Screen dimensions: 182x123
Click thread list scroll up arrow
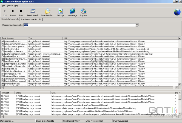coord(180,93)
